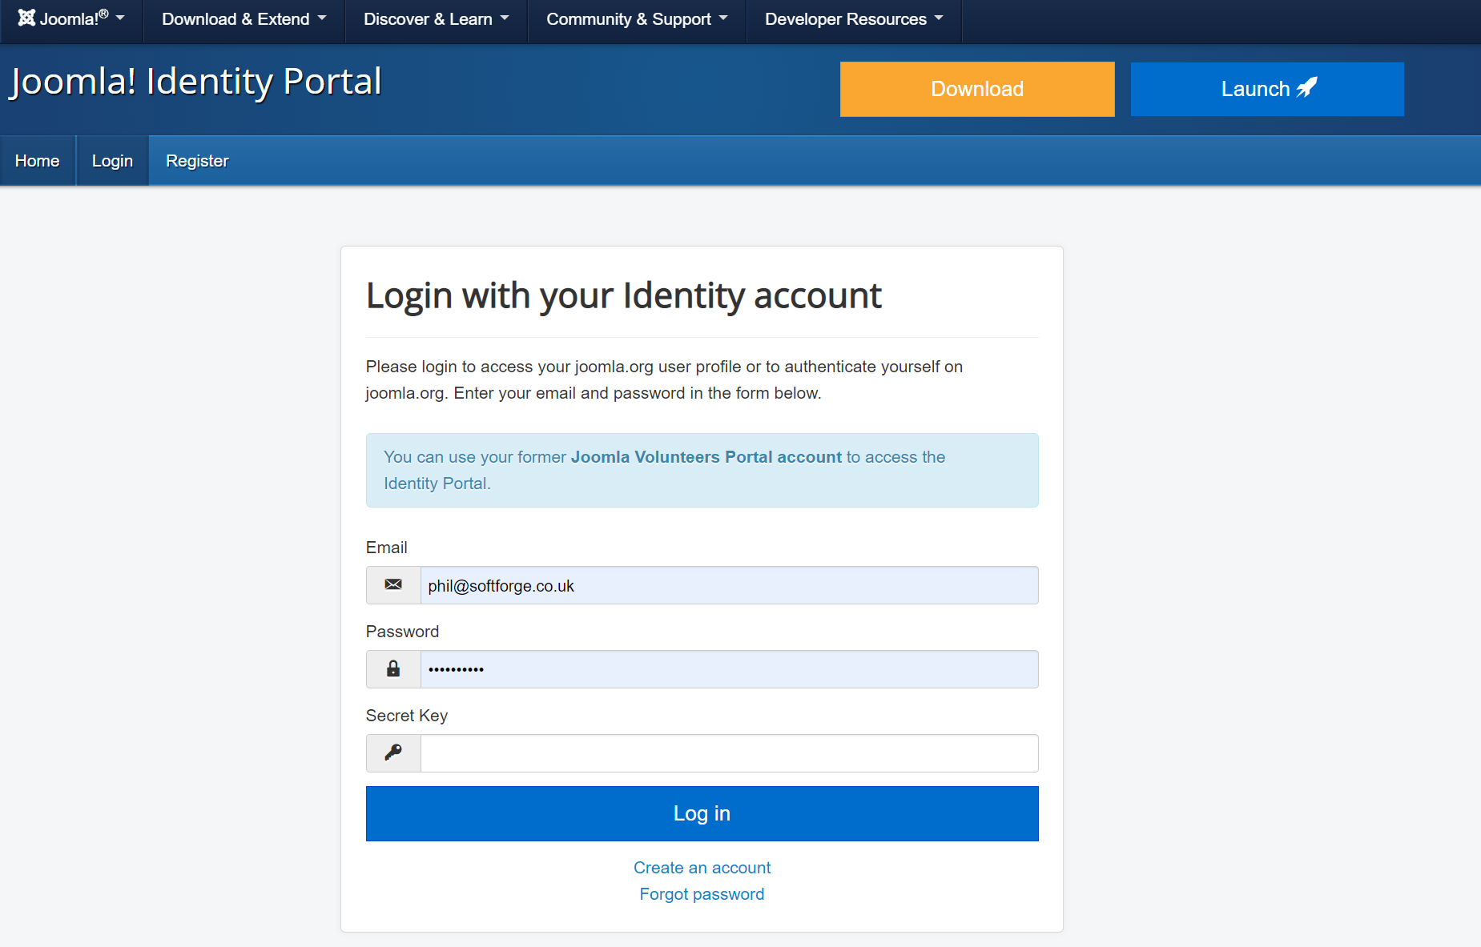Screen dimensions: 1481x947
Task: Focus the Email input field
Action: coord(729,585)
